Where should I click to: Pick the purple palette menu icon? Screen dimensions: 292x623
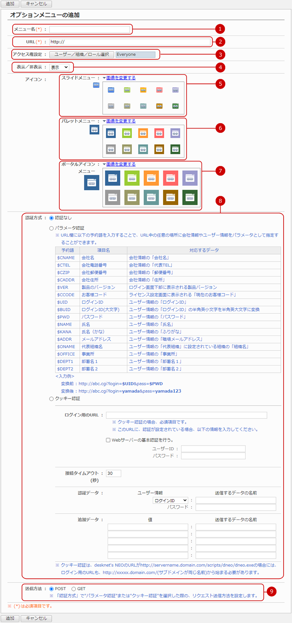point(176,133)
